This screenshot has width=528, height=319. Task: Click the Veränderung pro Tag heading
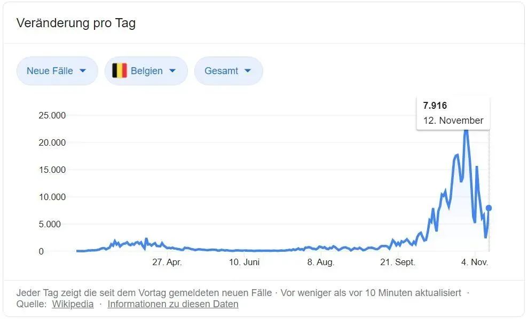tap(76, 23)
